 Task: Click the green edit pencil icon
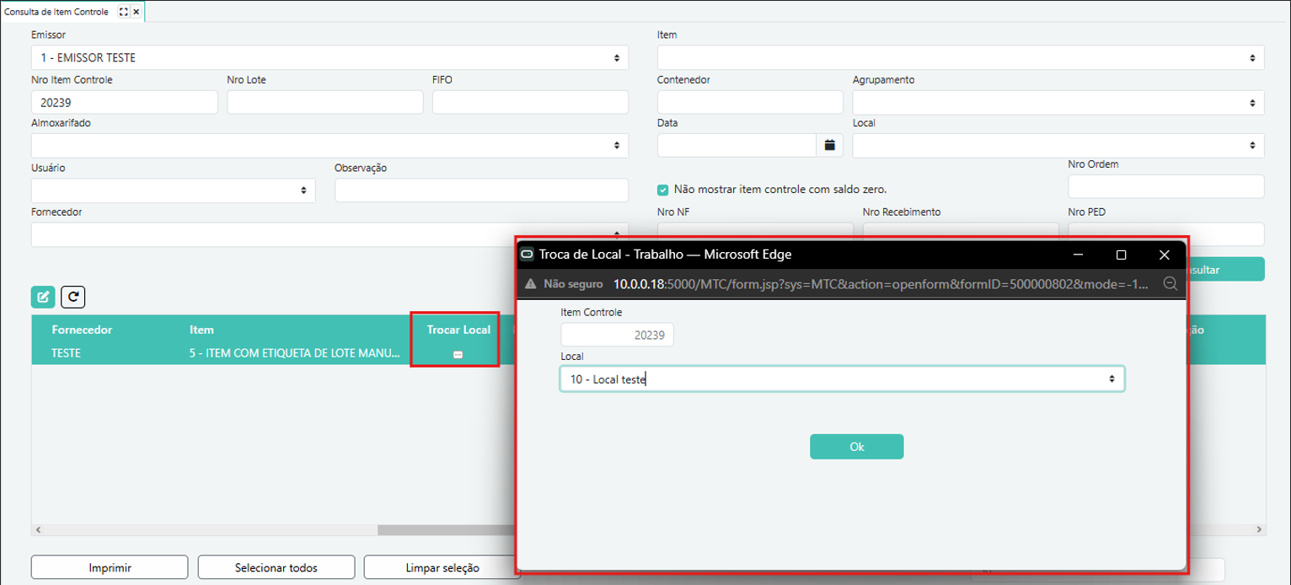43,297
